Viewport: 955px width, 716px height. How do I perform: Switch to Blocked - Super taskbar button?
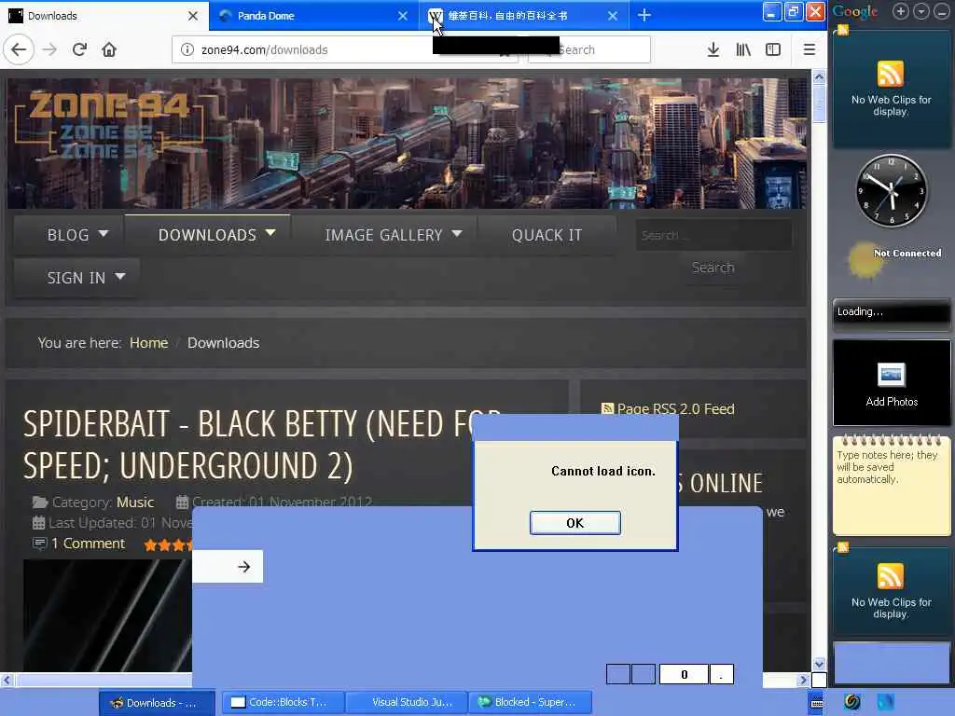point(530,703)
